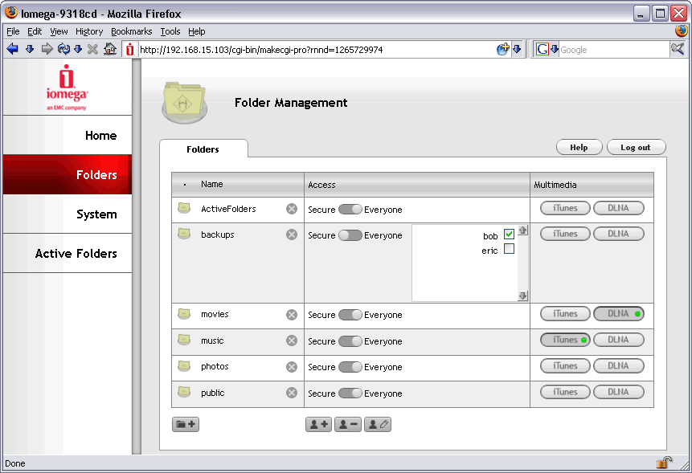Click the movies folder icon
692x473 pixels.
[184, 313]
